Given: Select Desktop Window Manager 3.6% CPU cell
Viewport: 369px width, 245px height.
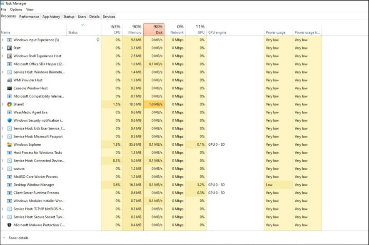Looking at the screenshot, I should (x=112, y=185).
